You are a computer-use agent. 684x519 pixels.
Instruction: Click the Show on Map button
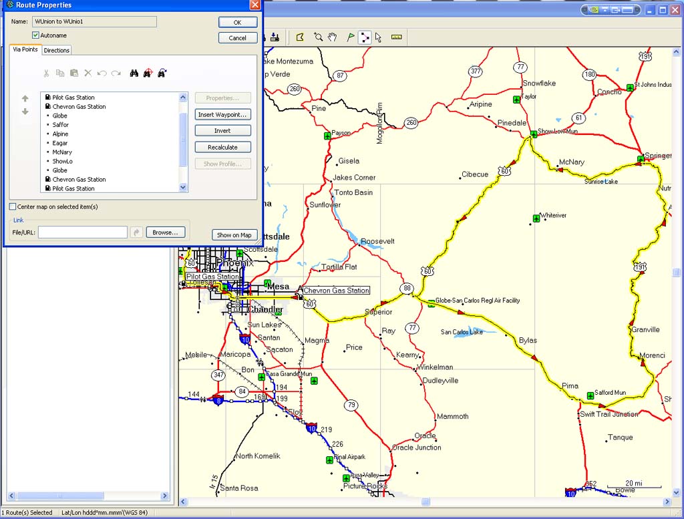coord(234,235)
